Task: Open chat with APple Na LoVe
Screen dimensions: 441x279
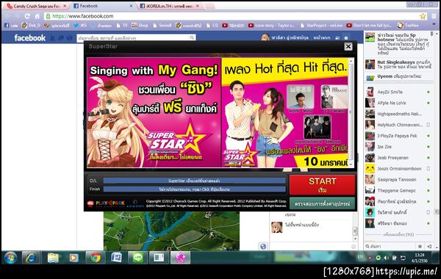Action: coord(398,103)
